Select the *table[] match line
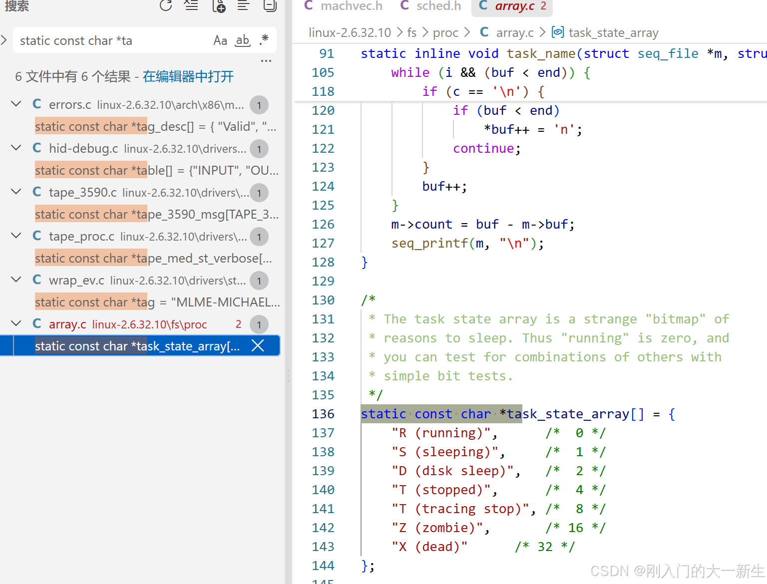The image size is (767, 584). click(156, 170)
